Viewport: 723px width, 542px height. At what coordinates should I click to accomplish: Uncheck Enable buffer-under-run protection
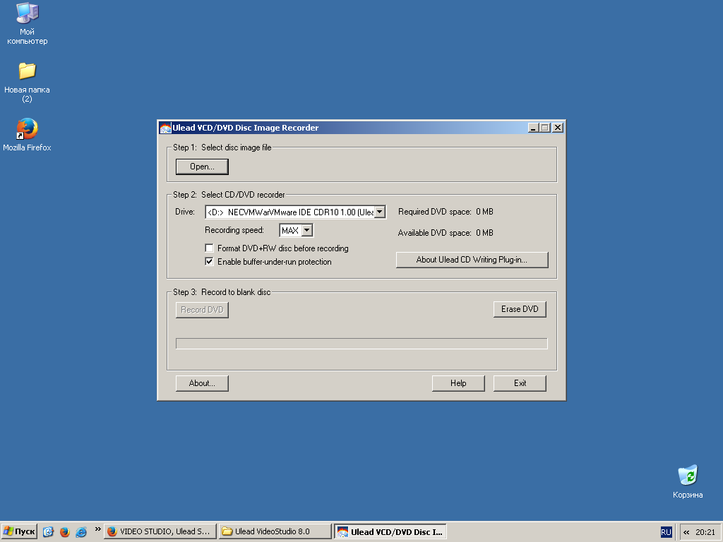click(209, 262)
